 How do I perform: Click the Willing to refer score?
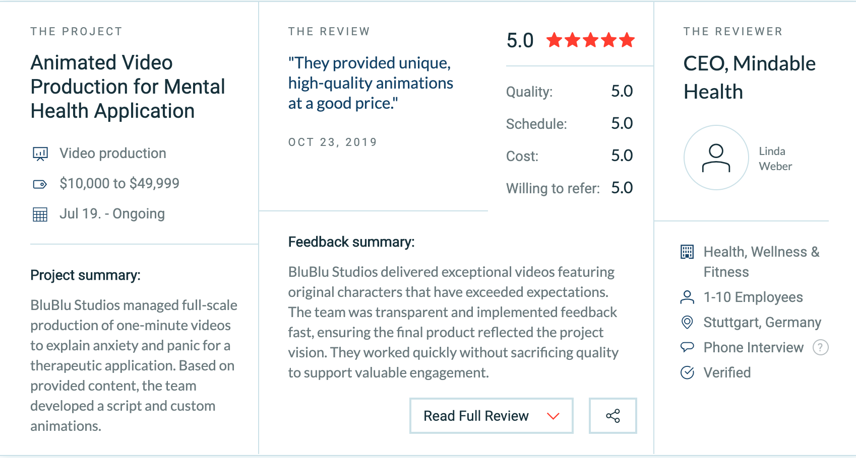click(x=622, y=188)
